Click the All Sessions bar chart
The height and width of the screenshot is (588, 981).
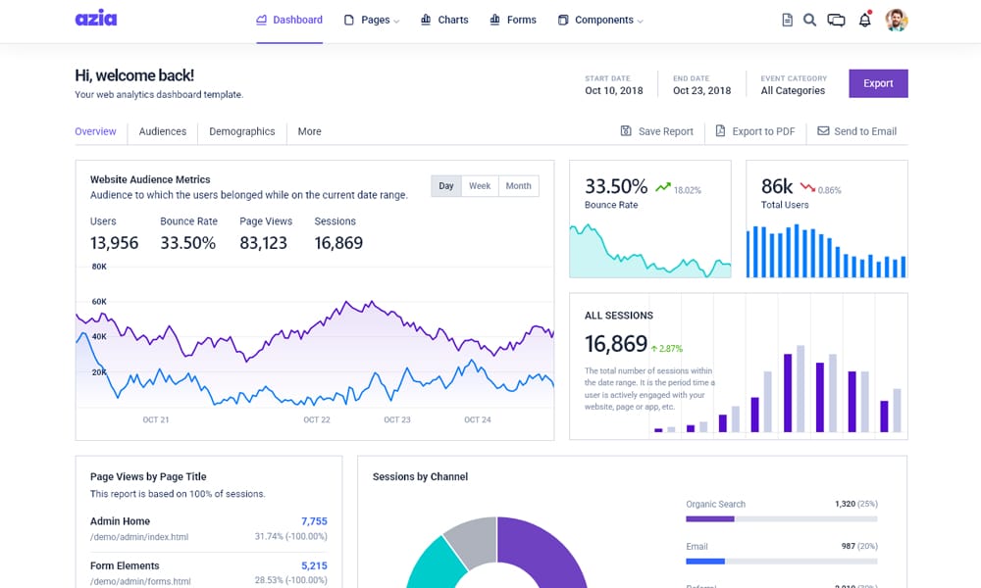(778, 389)
